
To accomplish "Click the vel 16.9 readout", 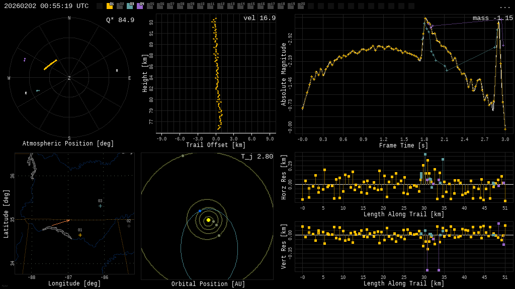I will (x=259, y=18).
